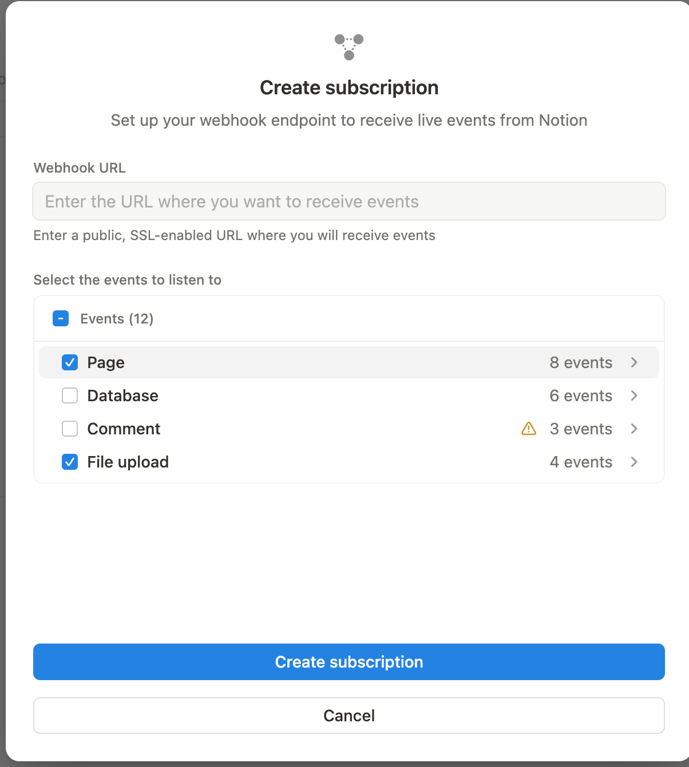The height and width of the screenshot is (767, 689).
Task: Expand Page events with its chevron
Action: (x=634, y=362)
